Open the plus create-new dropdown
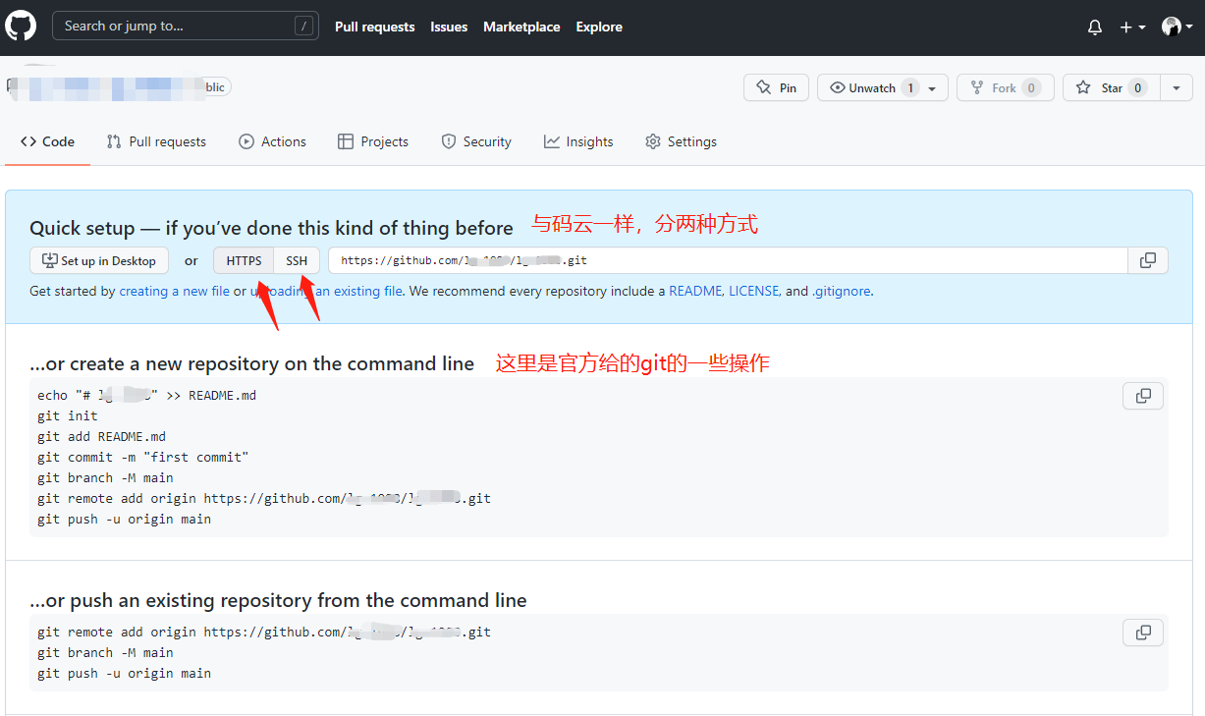This screenshot has height=716, width=1205. click(1132, 28)
